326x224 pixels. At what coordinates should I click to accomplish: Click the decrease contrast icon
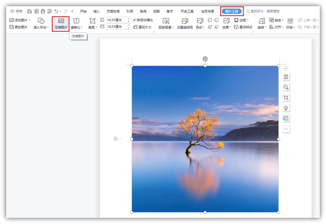pyautogui.click(x=217, y=20)
